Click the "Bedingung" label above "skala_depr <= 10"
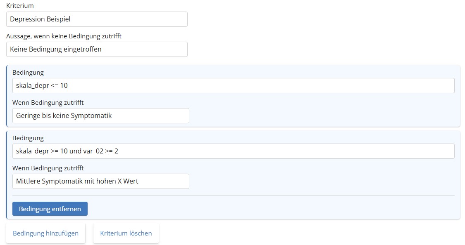 pos(28,73)
